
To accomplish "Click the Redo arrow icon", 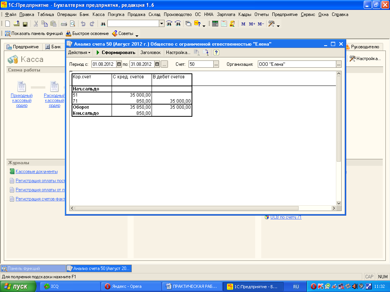I will [x=92, y=24].
